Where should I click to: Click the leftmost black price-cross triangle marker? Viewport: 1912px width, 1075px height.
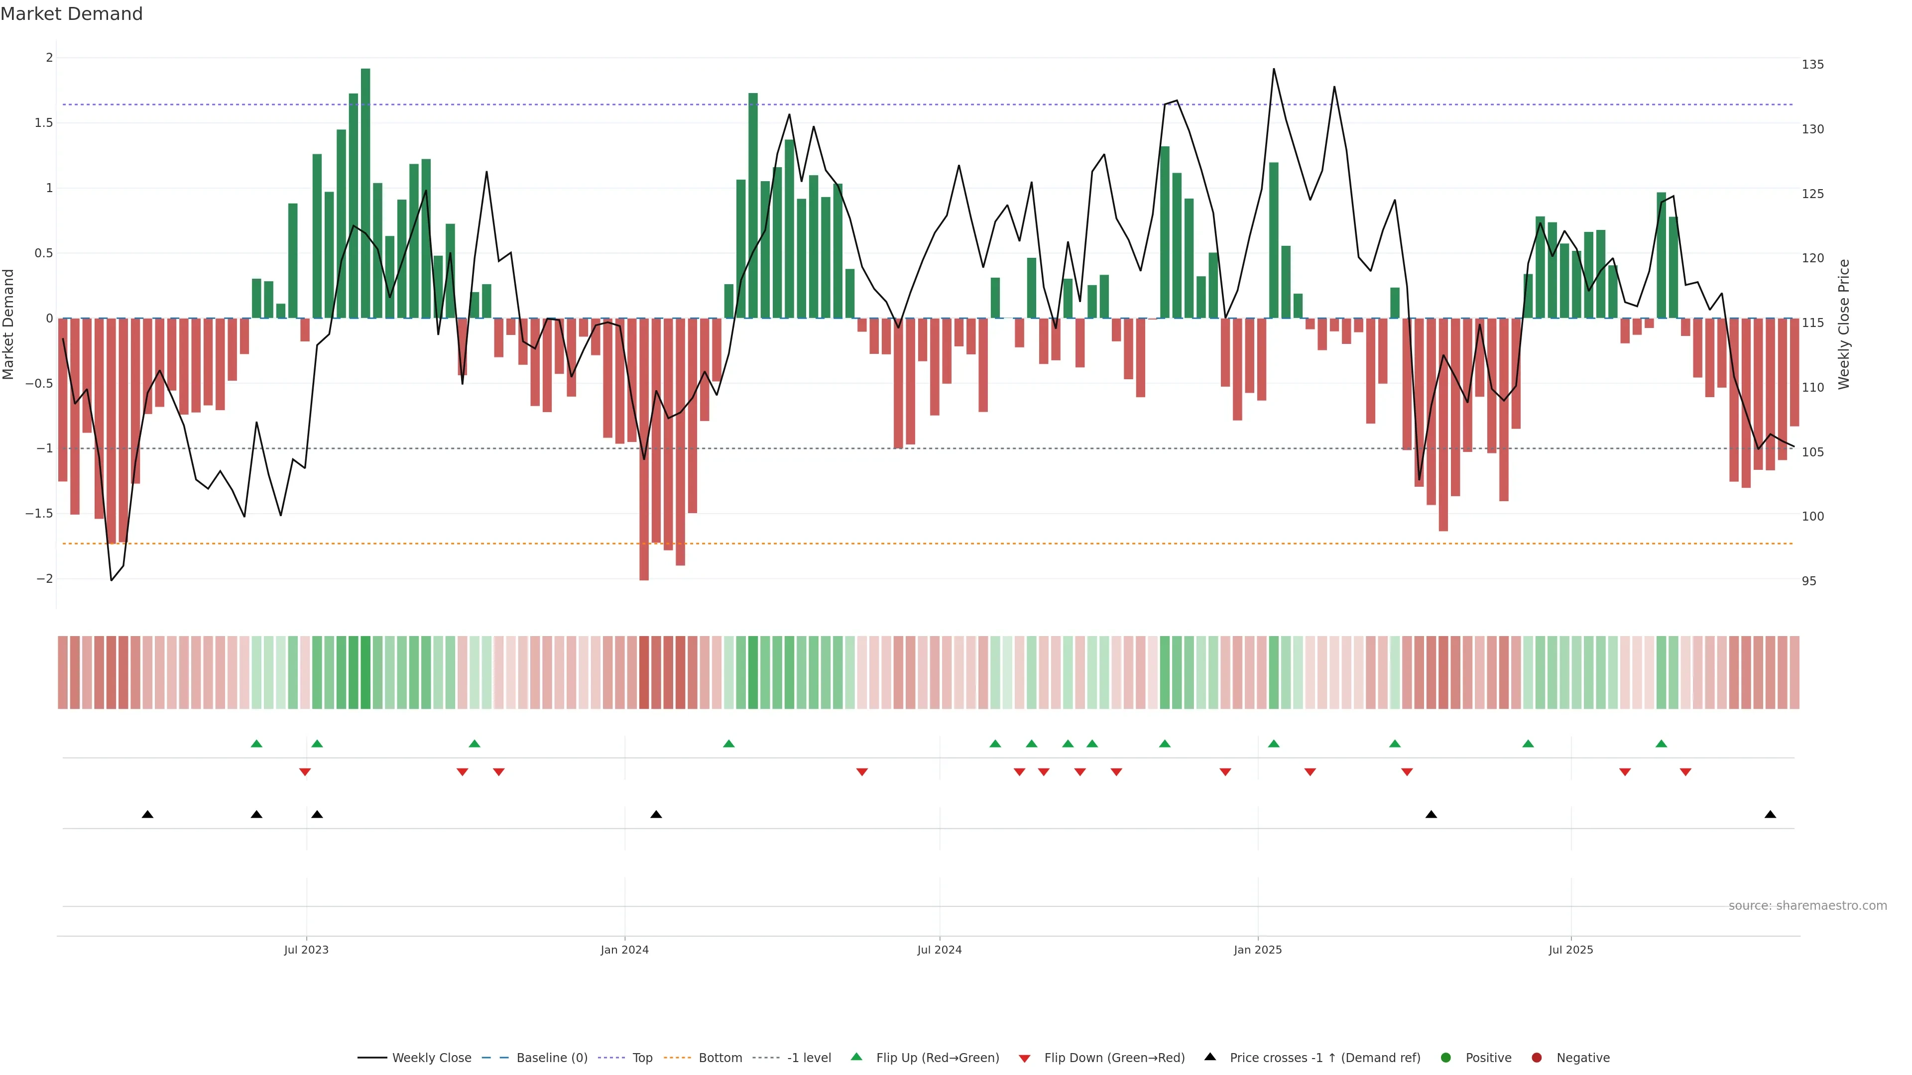148,814
